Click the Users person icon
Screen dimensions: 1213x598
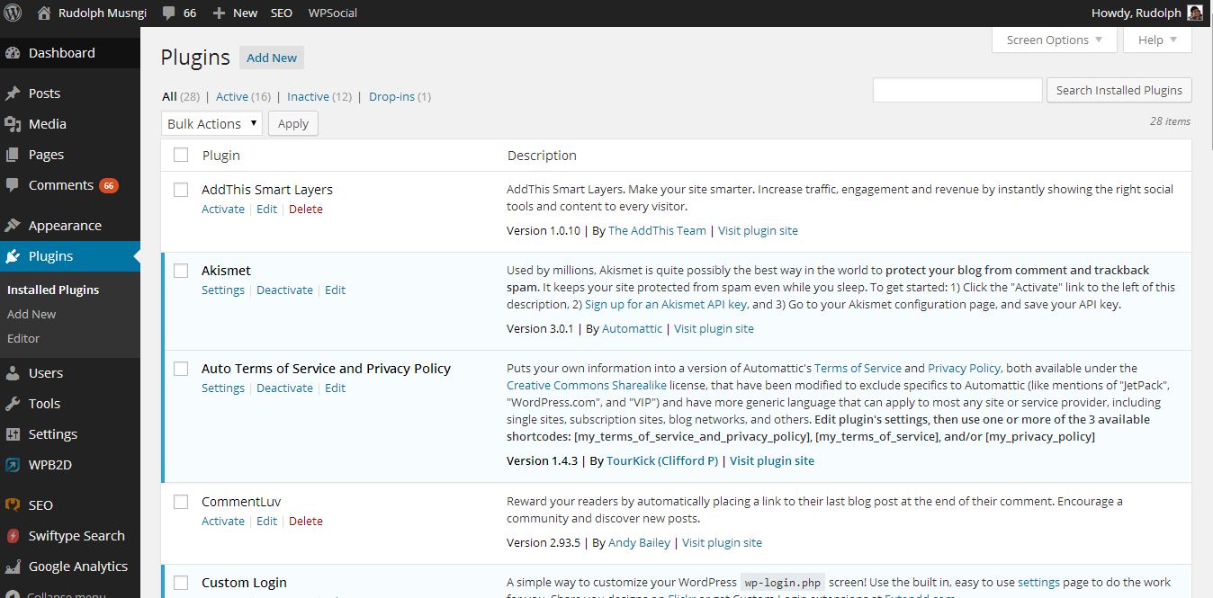click(x=13, y=373)
